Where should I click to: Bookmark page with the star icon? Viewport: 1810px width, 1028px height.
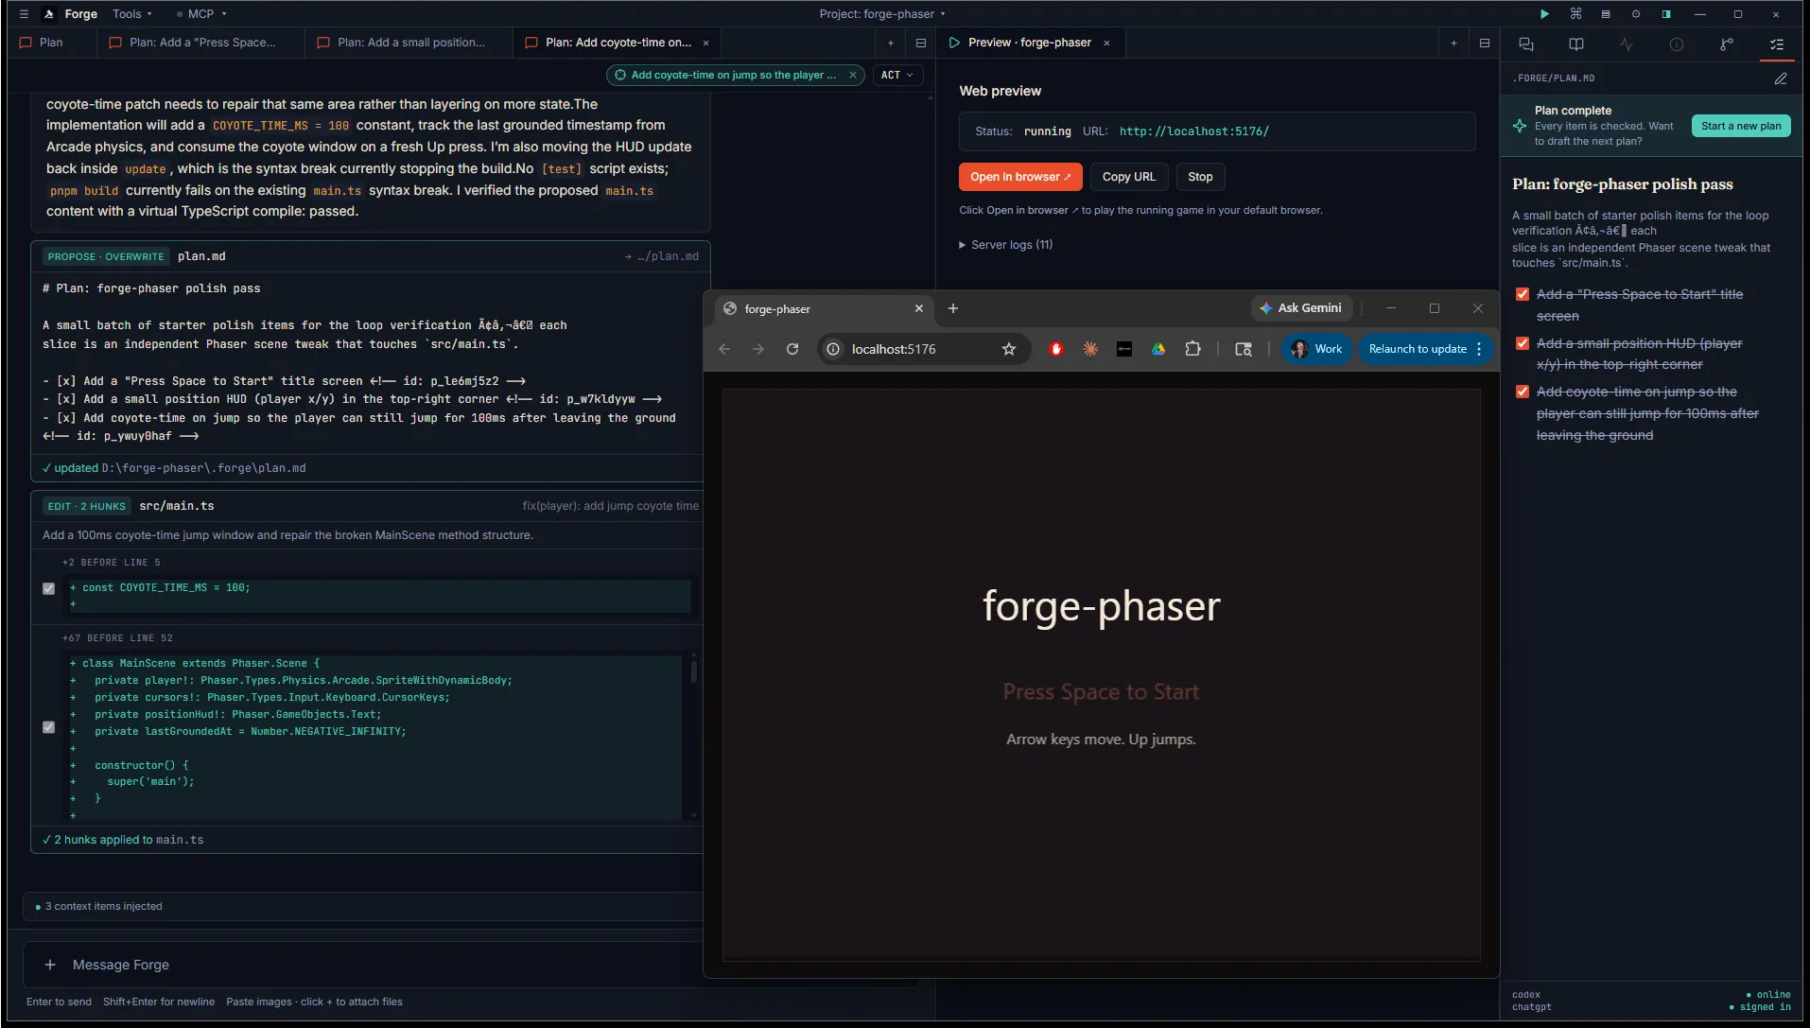point(1009,349)
